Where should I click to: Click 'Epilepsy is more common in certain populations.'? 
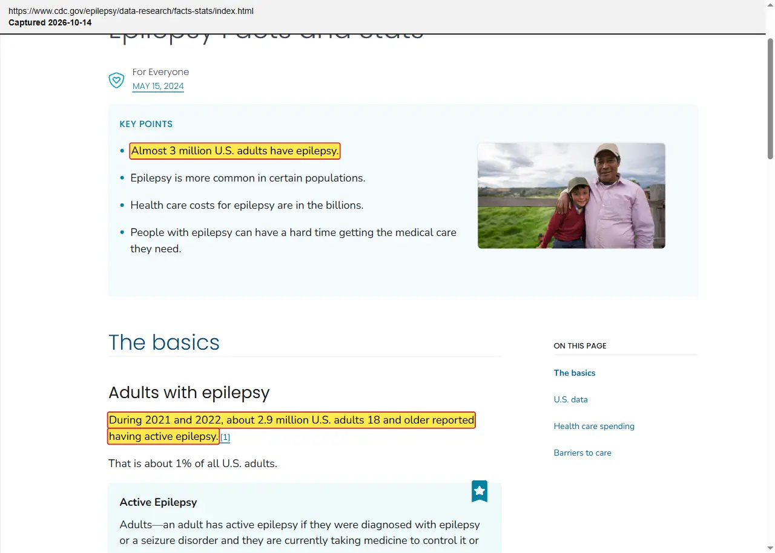[x=248, y=178]
